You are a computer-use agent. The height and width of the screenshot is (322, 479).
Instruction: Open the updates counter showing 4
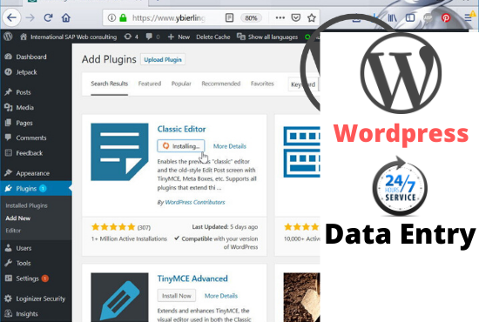pyautogui.click(x=131, y=37)
